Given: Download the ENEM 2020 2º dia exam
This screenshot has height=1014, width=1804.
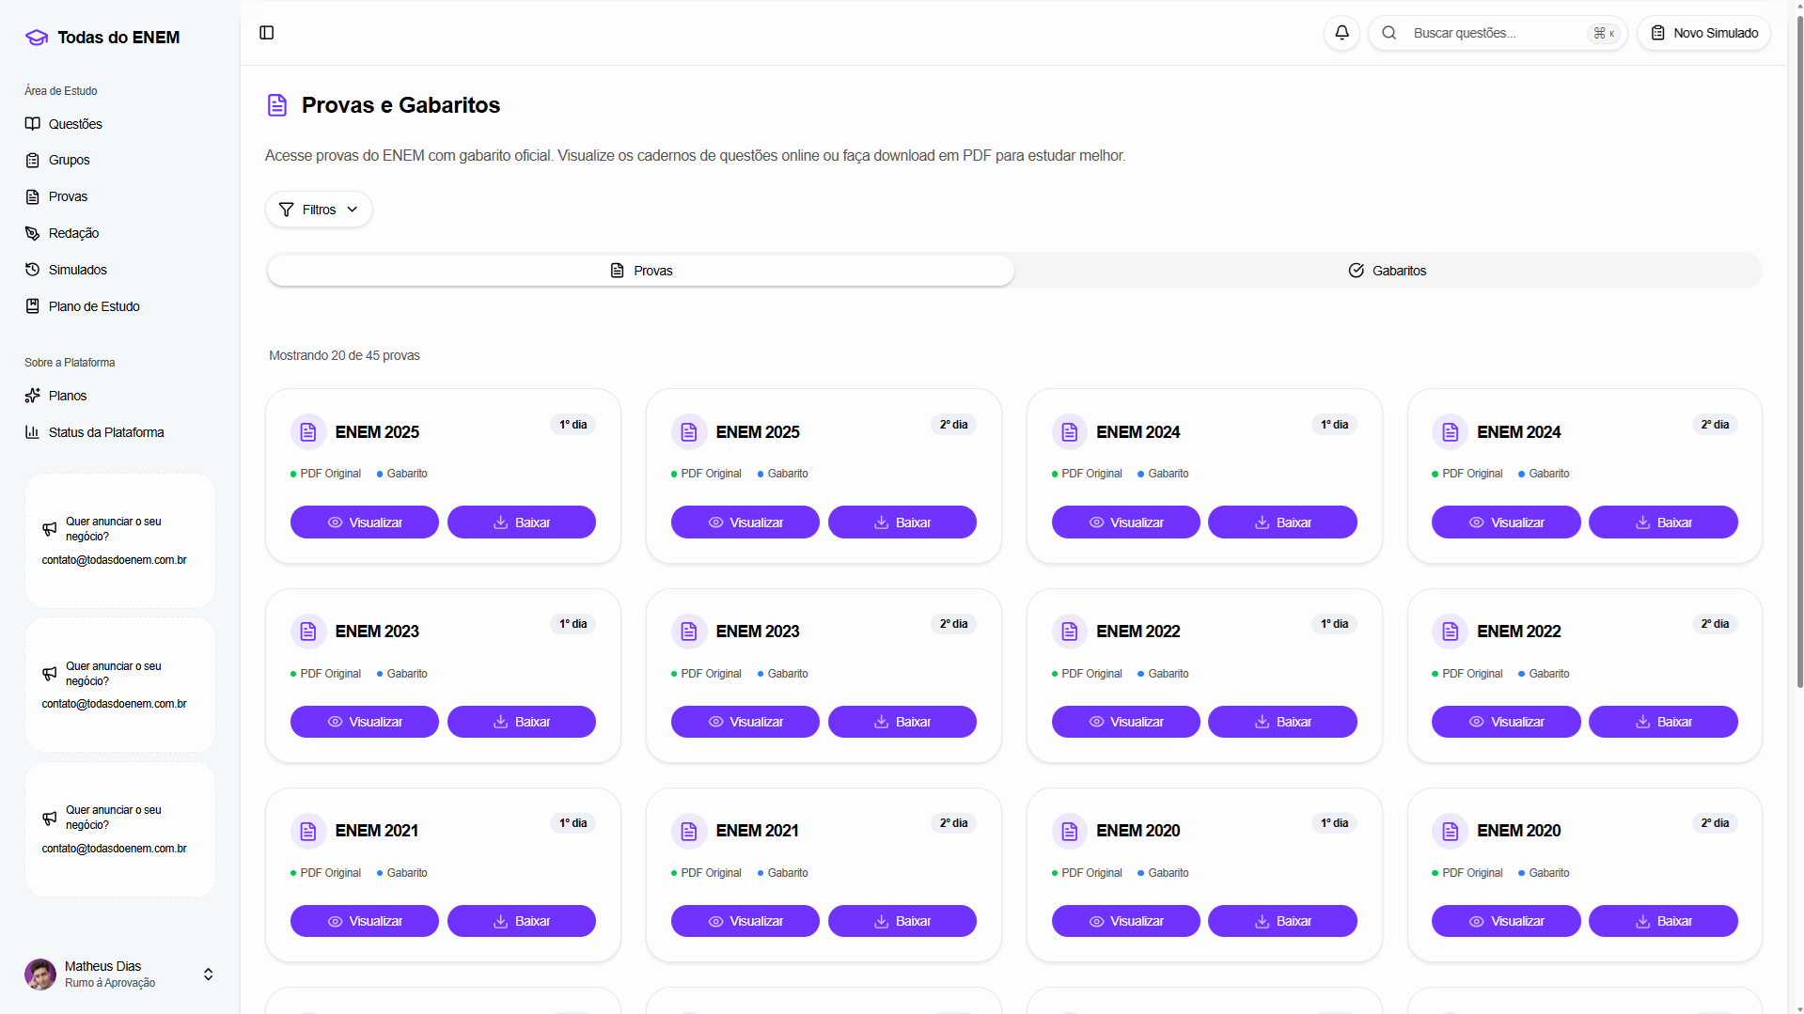Looking at the screenshot, I should pos(1663,921).
